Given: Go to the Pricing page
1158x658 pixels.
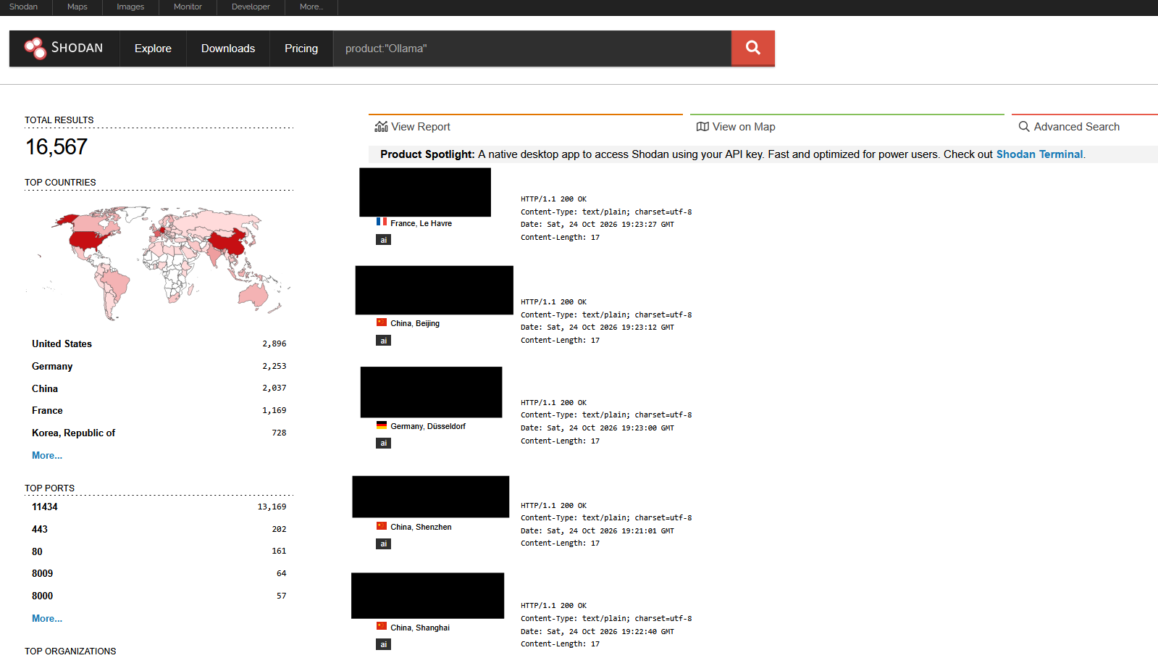Looking at the screenshot, I should (x=301, y=49).
